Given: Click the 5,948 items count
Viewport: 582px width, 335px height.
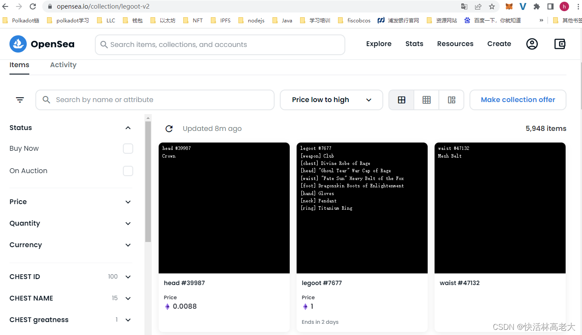Looking at the screenshot, I should coord(546,129).
